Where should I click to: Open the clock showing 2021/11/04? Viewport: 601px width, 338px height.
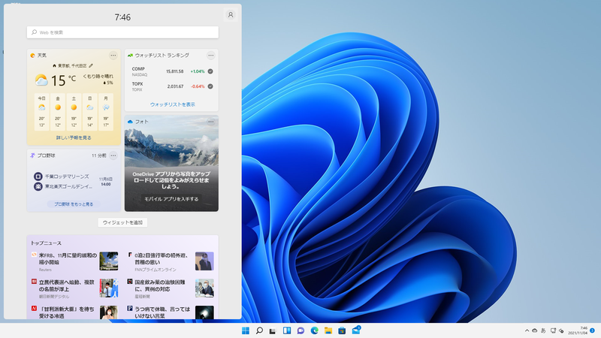[578, 330]
